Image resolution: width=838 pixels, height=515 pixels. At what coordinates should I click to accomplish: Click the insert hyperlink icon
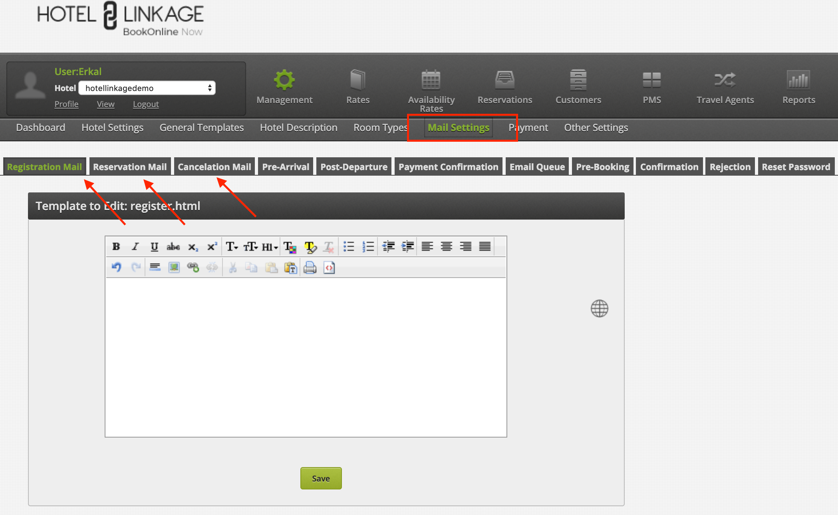coord(193,267)
